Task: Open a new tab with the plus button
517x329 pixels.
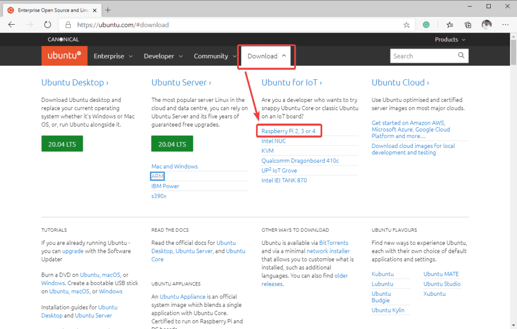Action: point(108,10)
